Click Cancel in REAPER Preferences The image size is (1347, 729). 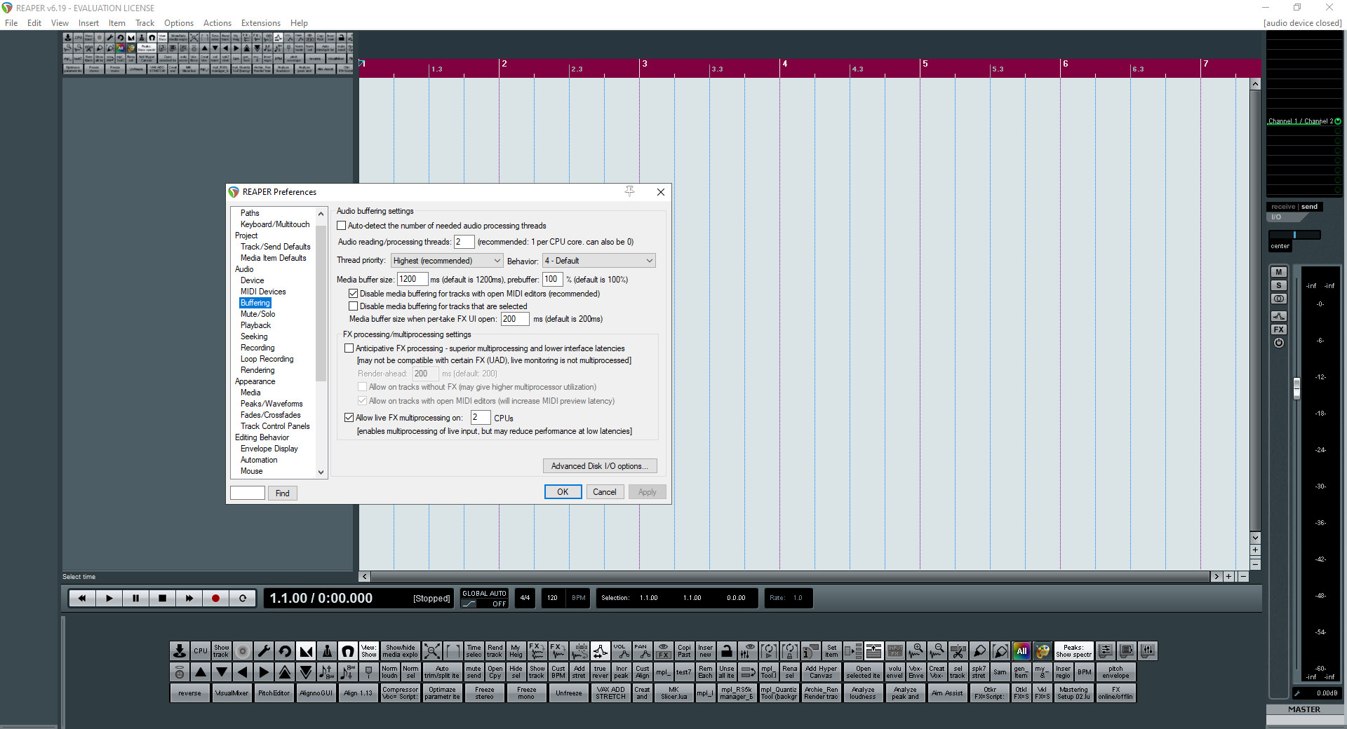click(605, 492)
